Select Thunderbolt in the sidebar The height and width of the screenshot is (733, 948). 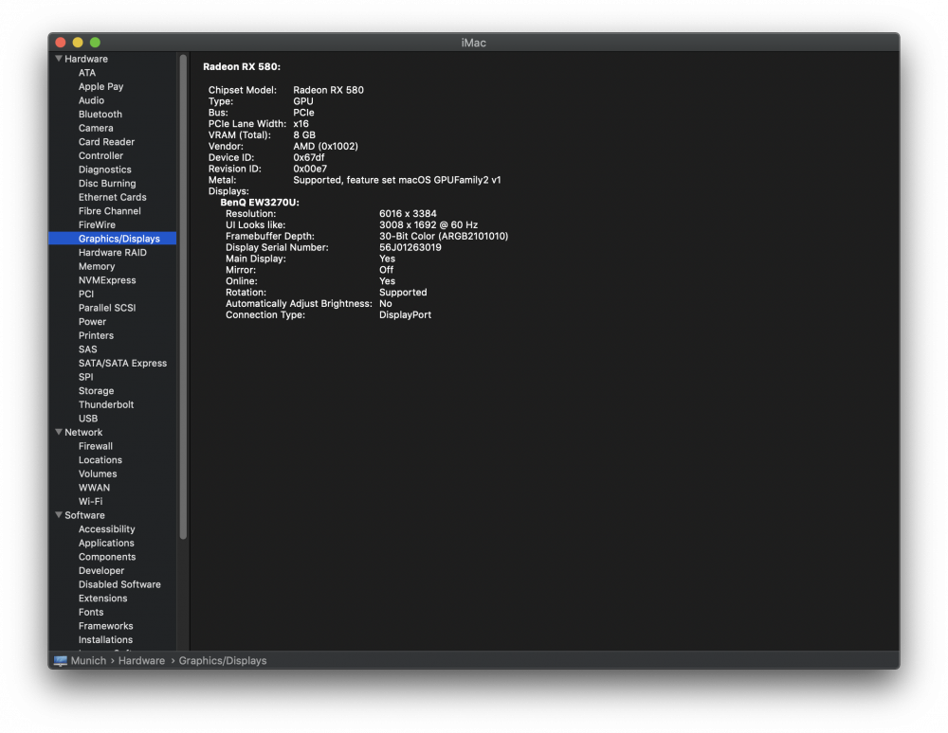pos(106,404)
